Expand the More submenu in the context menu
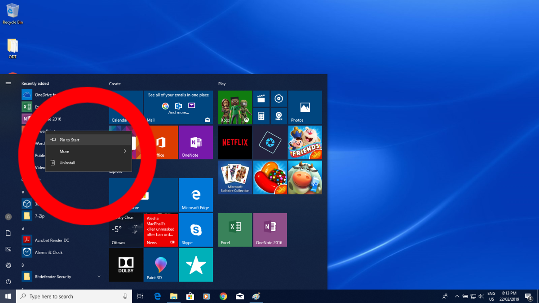This screenshot has width=539, height=303. click(64, 151)
